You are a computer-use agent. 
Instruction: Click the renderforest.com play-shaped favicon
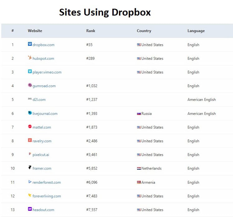coord(30,182)
